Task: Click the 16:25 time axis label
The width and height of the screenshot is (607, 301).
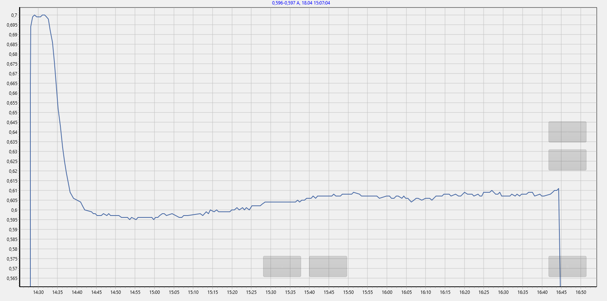Action: click(484, 292)
